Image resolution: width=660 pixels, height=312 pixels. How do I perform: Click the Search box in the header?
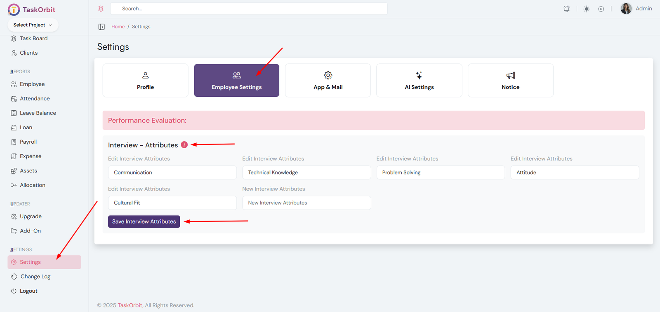pyautogui.click(x=249, y=9)
